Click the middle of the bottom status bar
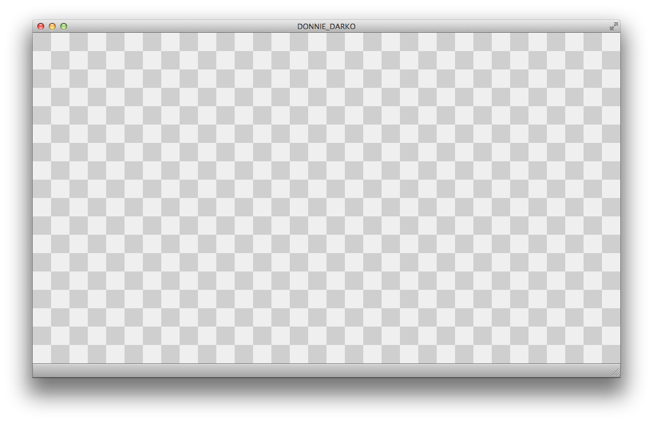653x423 pixels. click(326, 371)
